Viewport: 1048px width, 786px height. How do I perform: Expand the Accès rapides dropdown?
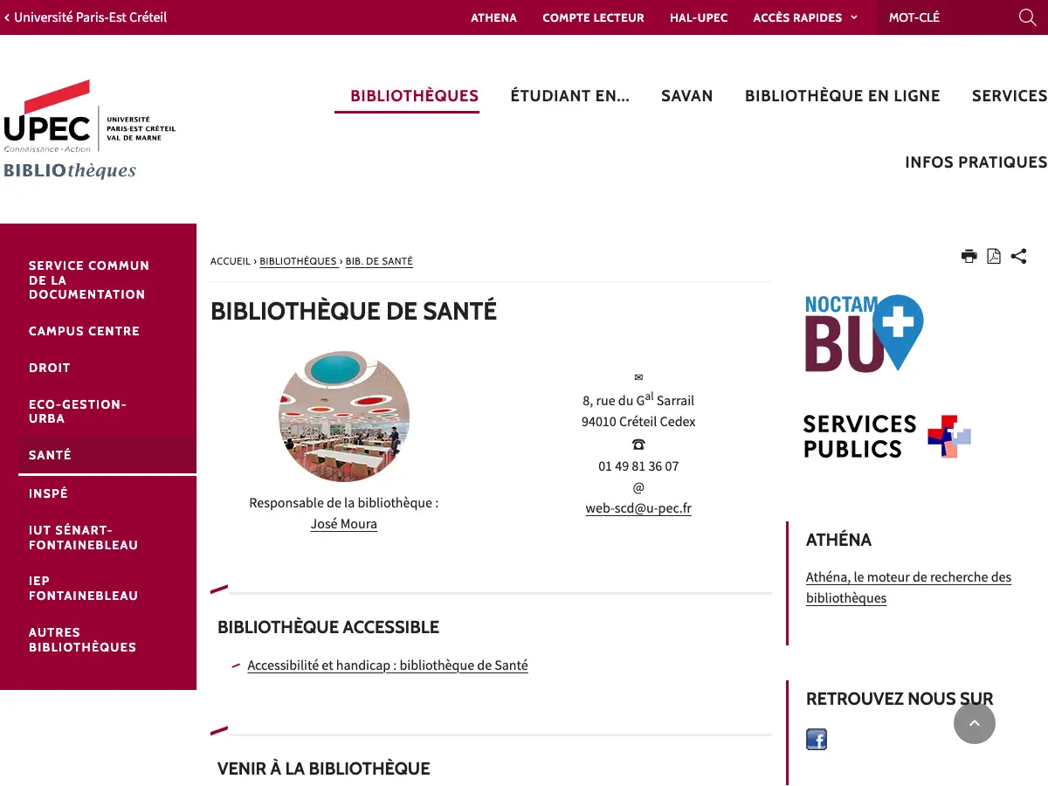pos(805,17)
